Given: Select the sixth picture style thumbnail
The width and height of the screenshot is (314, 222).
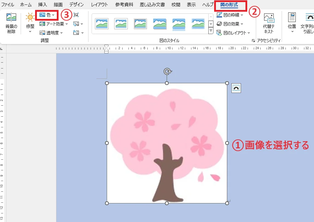Looking at the screenshot, I should 198,24.
